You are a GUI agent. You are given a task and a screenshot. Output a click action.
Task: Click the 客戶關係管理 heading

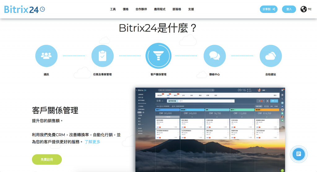click(55, 111)
